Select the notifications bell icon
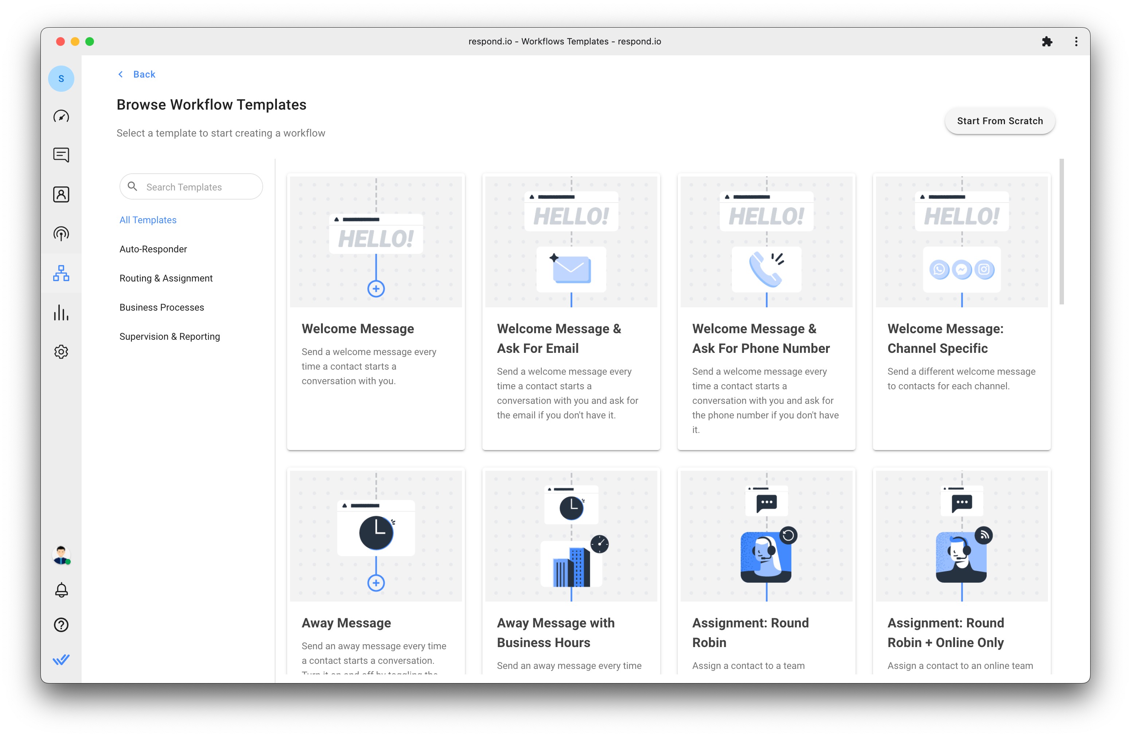 63,590
